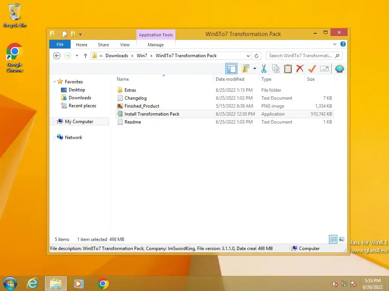Sort by Date modified column header
The height and width of the screenshot is (291, 389).
[x=236, y=79]
